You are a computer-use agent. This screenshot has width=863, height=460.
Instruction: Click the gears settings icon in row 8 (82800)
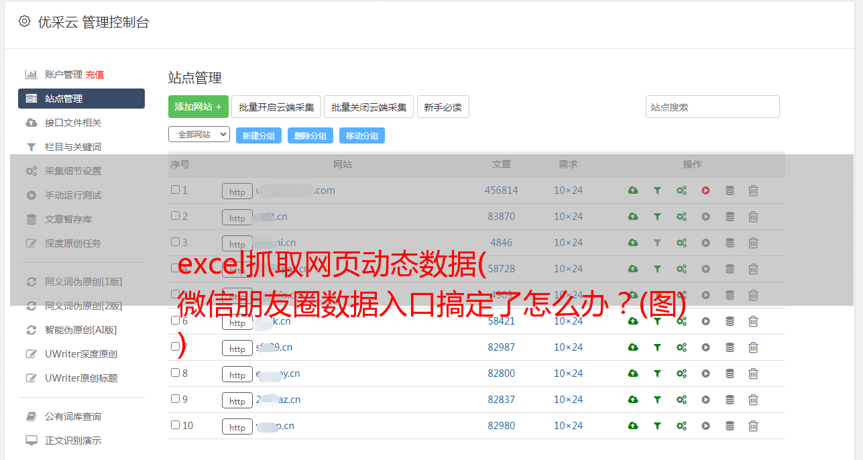tap(681, 373)
